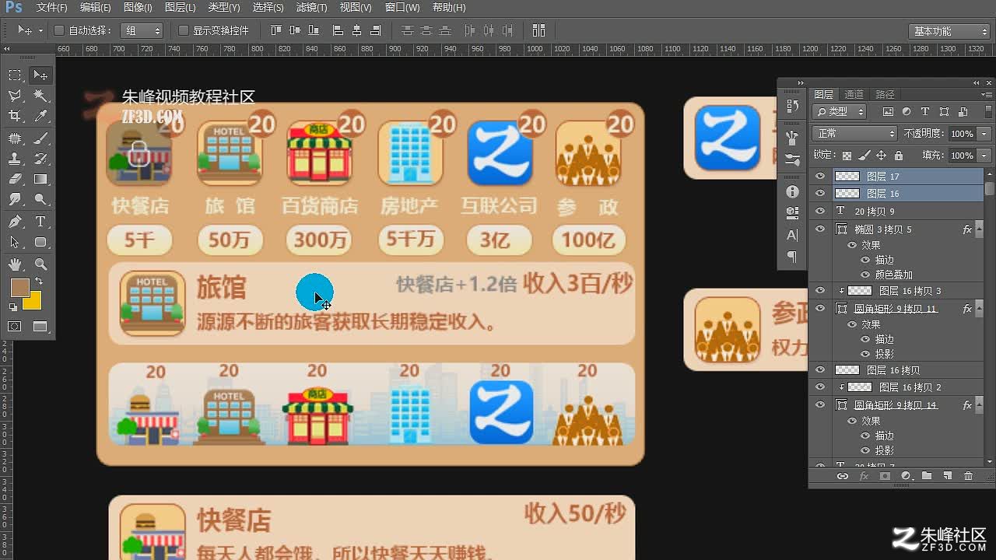Viewport: 996px width, 560px height.
Task: Select the Rectangular Marquee tool
Action: [x=15, y=75]
